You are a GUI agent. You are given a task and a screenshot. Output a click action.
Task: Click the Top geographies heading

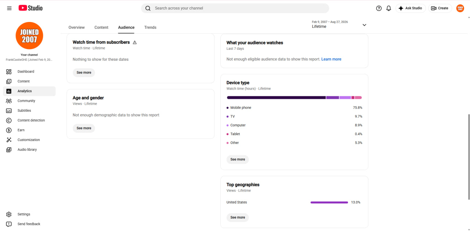pyautogui.click(x=243, y=185)
